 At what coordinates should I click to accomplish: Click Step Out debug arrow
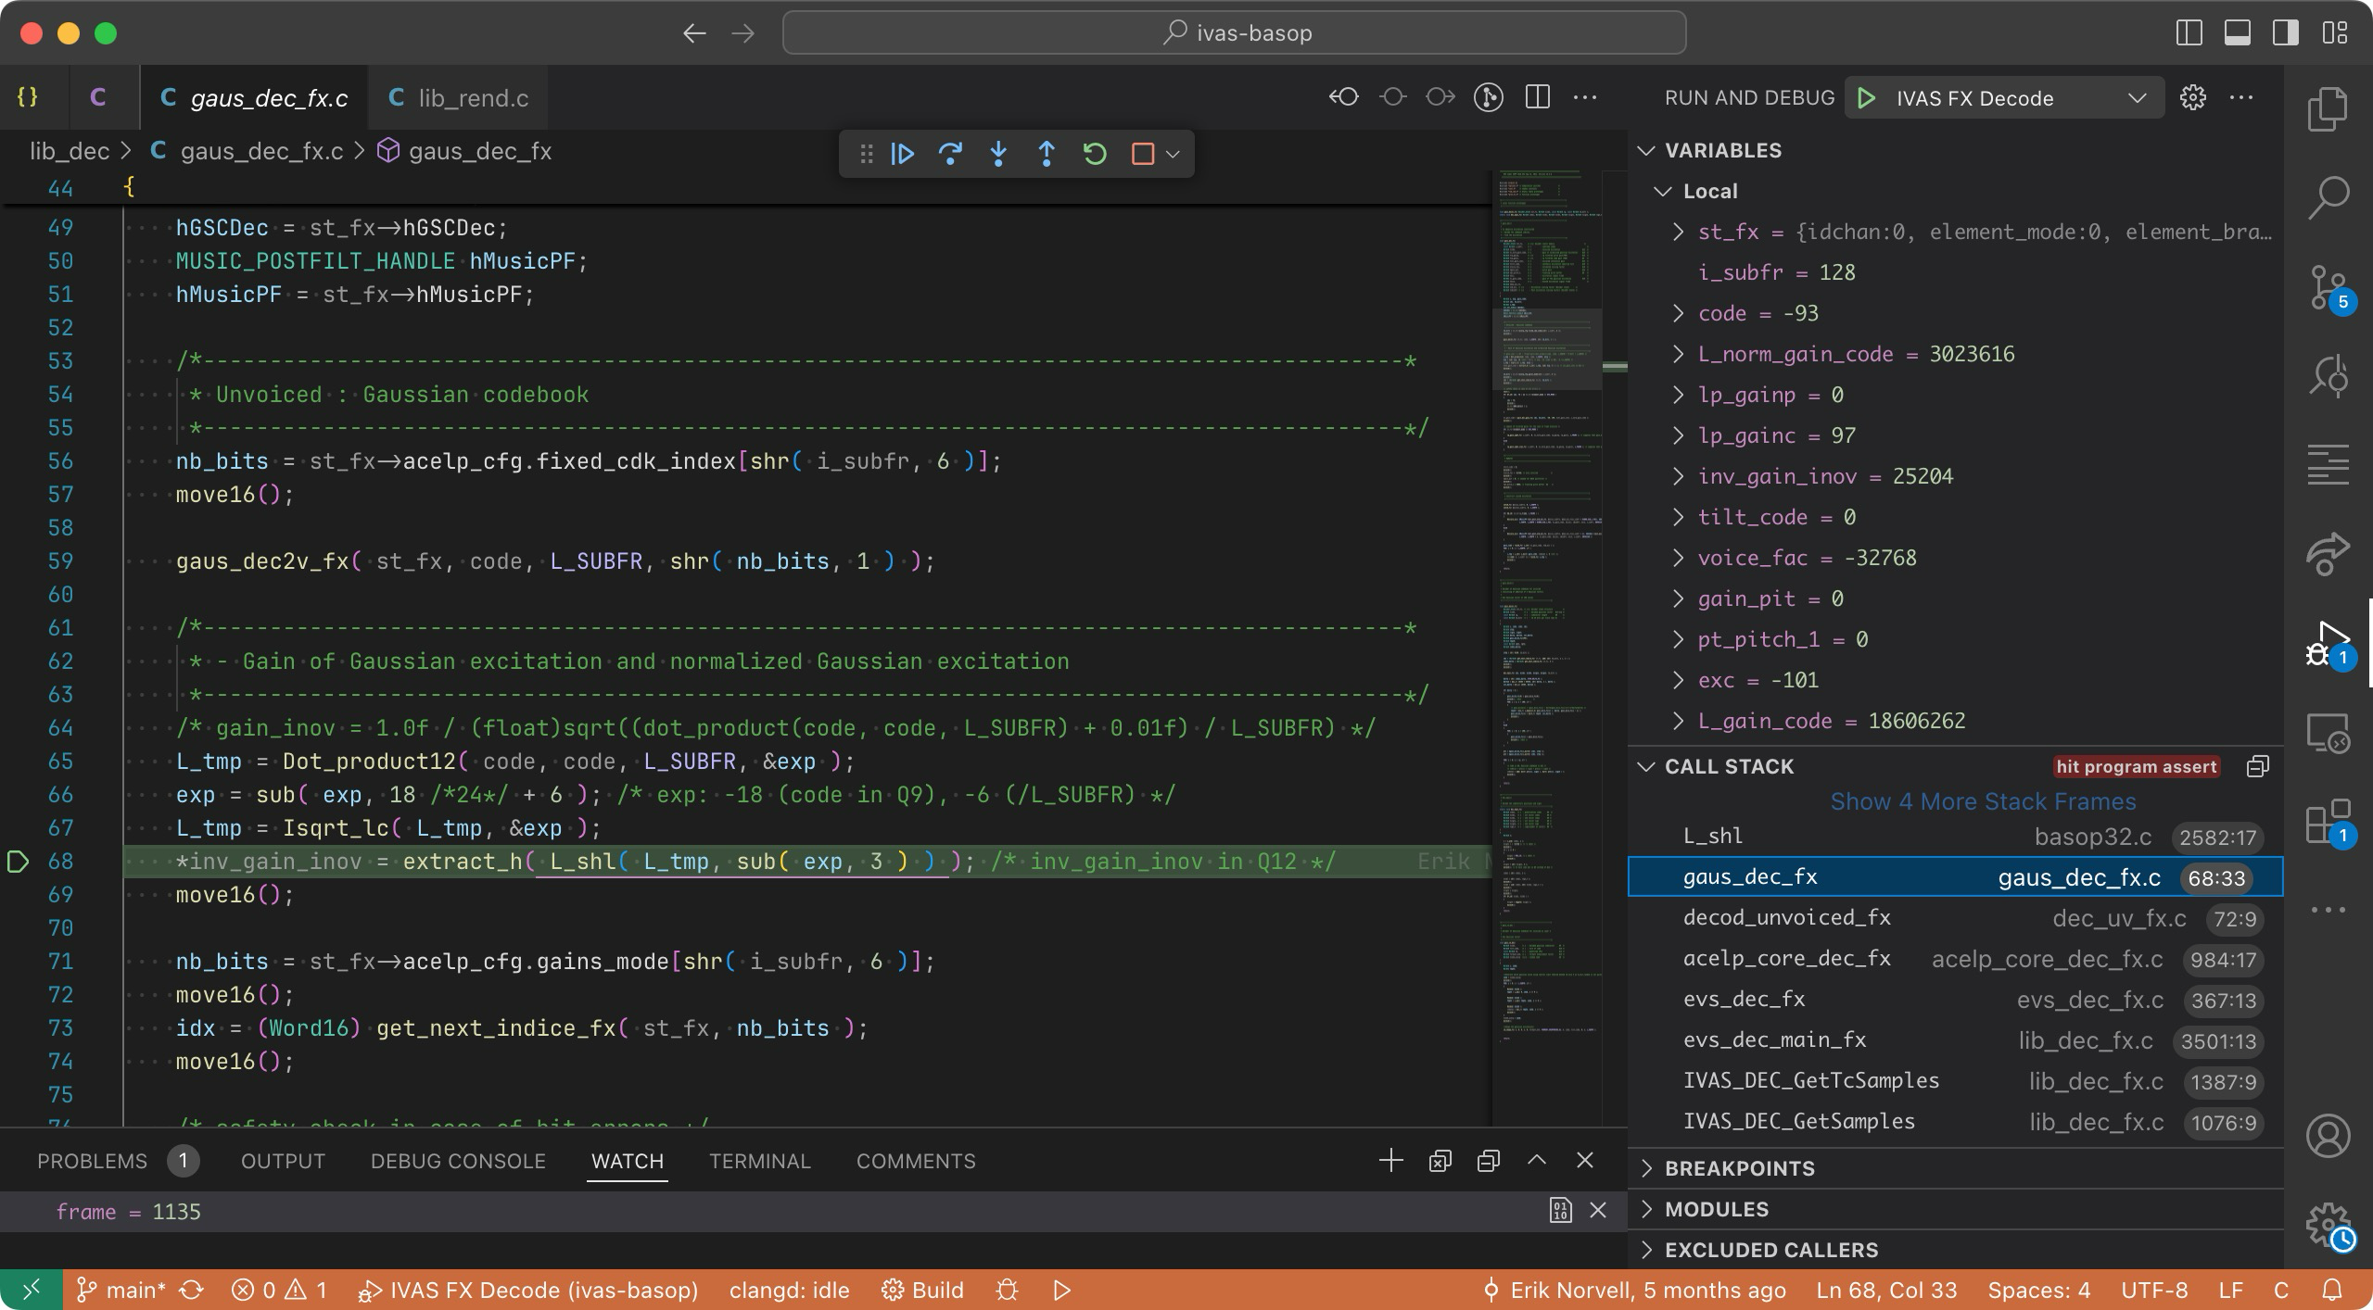click(1047, 154)
